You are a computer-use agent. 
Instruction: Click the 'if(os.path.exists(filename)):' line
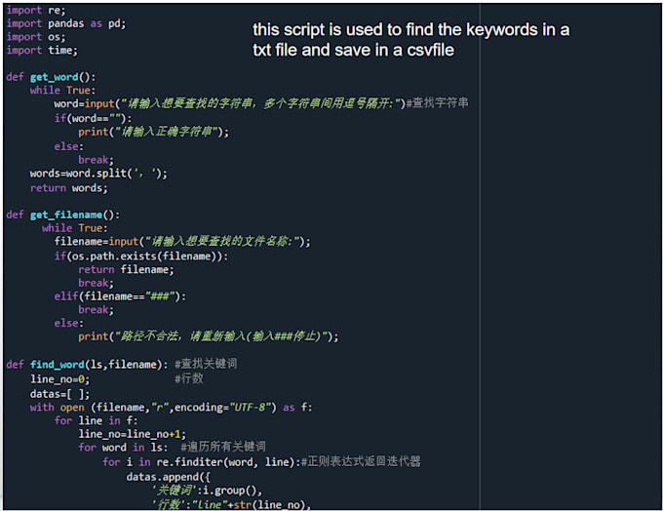141,256
